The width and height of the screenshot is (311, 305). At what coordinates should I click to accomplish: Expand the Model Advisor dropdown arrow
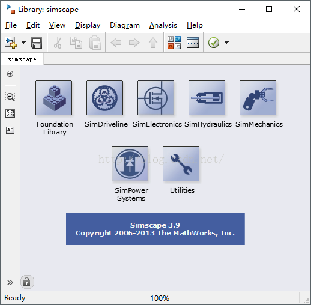226,43
